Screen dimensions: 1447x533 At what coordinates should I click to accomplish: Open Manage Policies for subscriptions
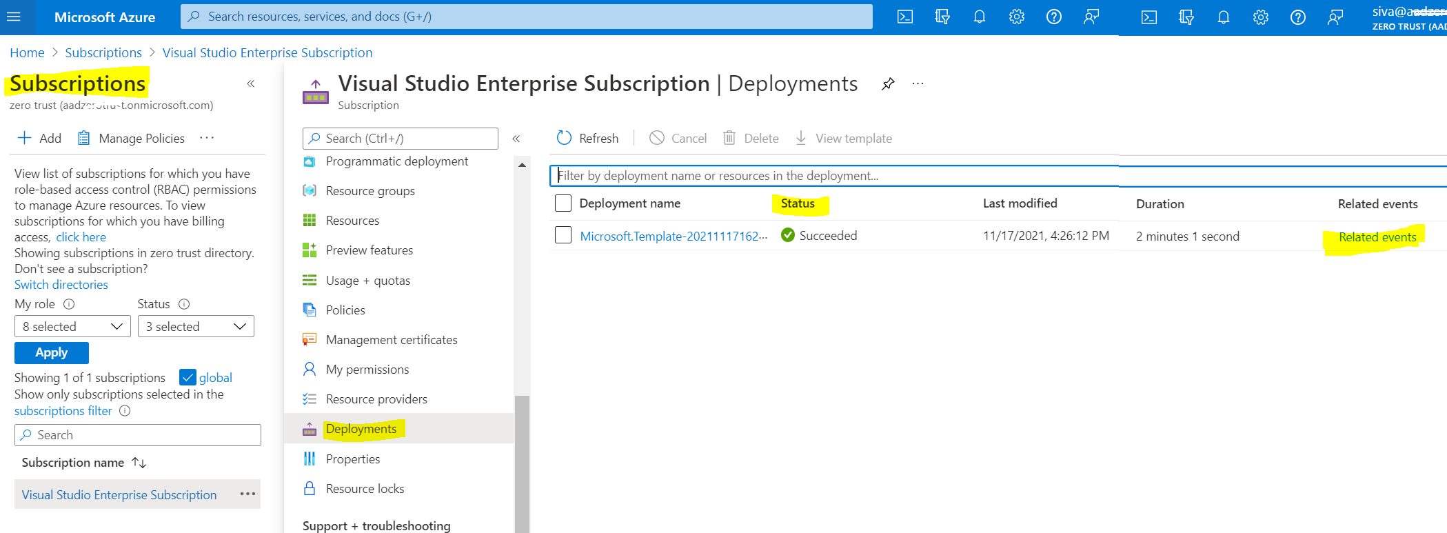tap(131, 139)
